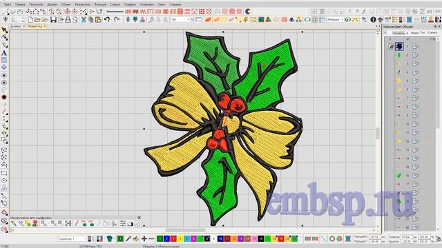The width and height of the screenshot is (442, 248).
Task: Switch to the Новый год document tab
Action: pyautogui.click(x=35, y=26)
